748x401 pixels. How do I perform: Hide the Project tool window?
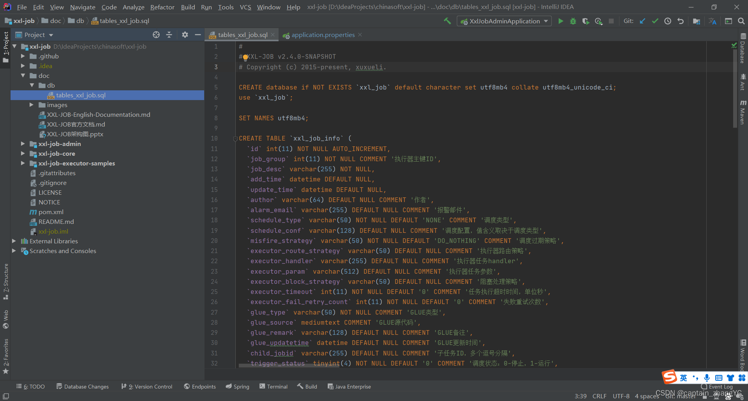point(198,35)
